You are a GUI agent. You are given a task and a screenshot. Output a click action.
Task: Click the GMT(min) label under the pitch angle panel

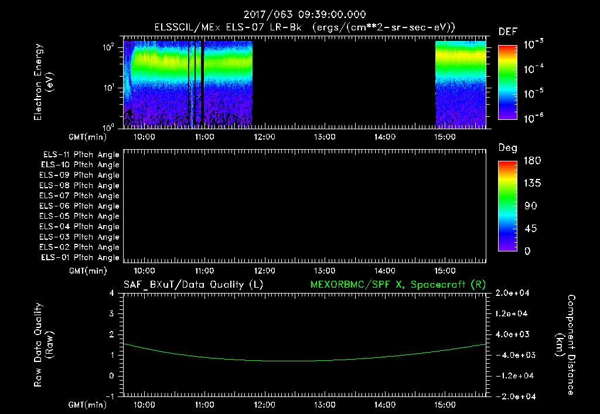88,271
